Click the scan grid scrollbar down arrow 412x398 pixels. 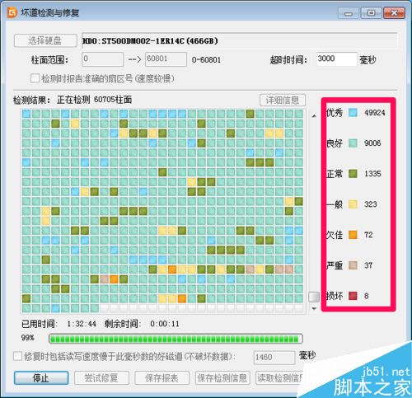click(314, 309)
